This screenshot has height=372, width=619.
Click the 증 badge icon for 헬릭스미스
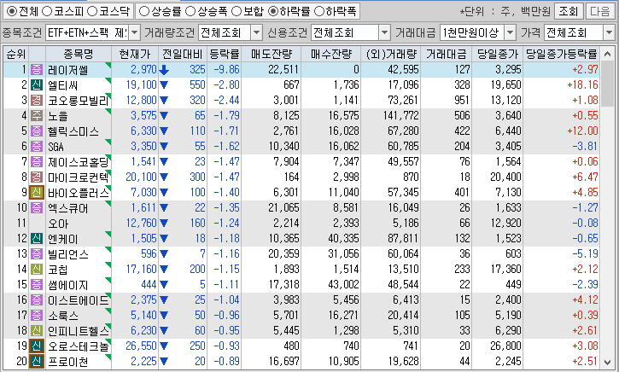37,131
